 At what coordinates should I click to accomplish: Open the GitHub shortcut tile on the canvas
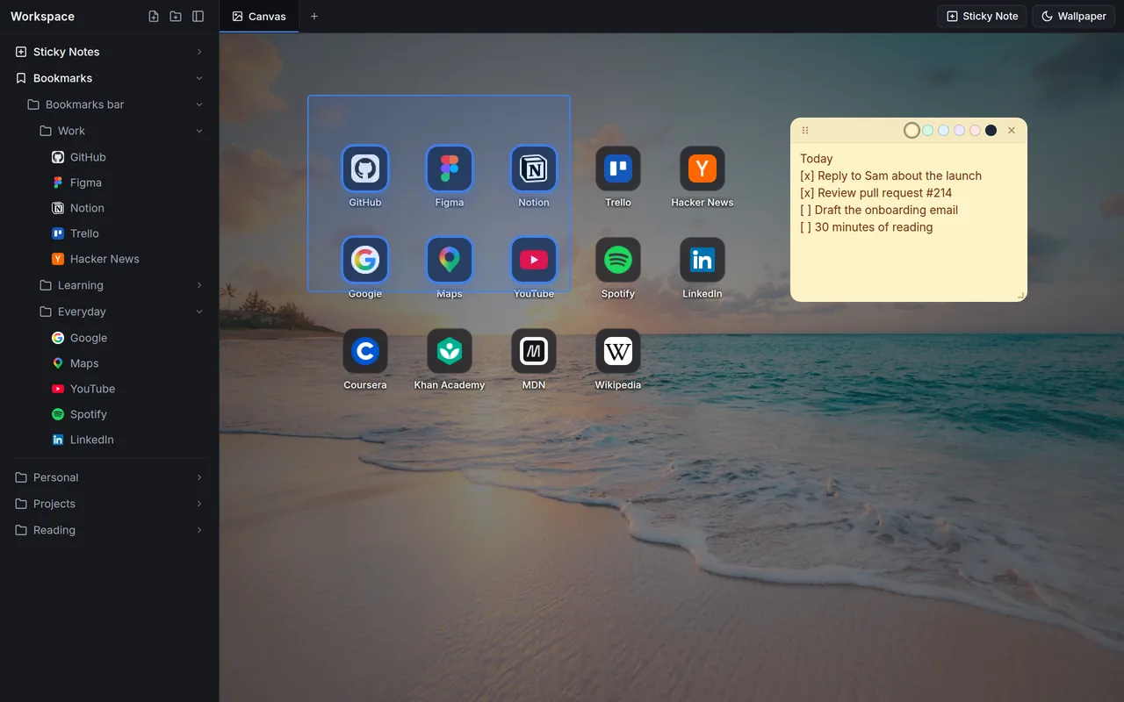tap(365, 168)
